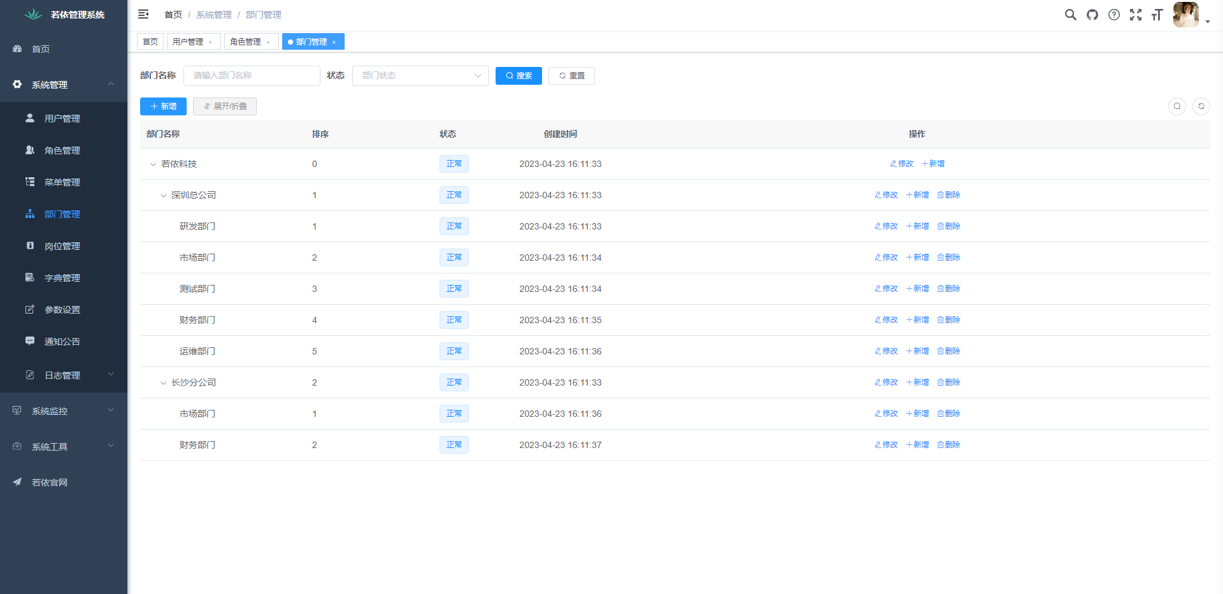
Task: Click 修改 for 若依科技
Action: click(902, 164)
